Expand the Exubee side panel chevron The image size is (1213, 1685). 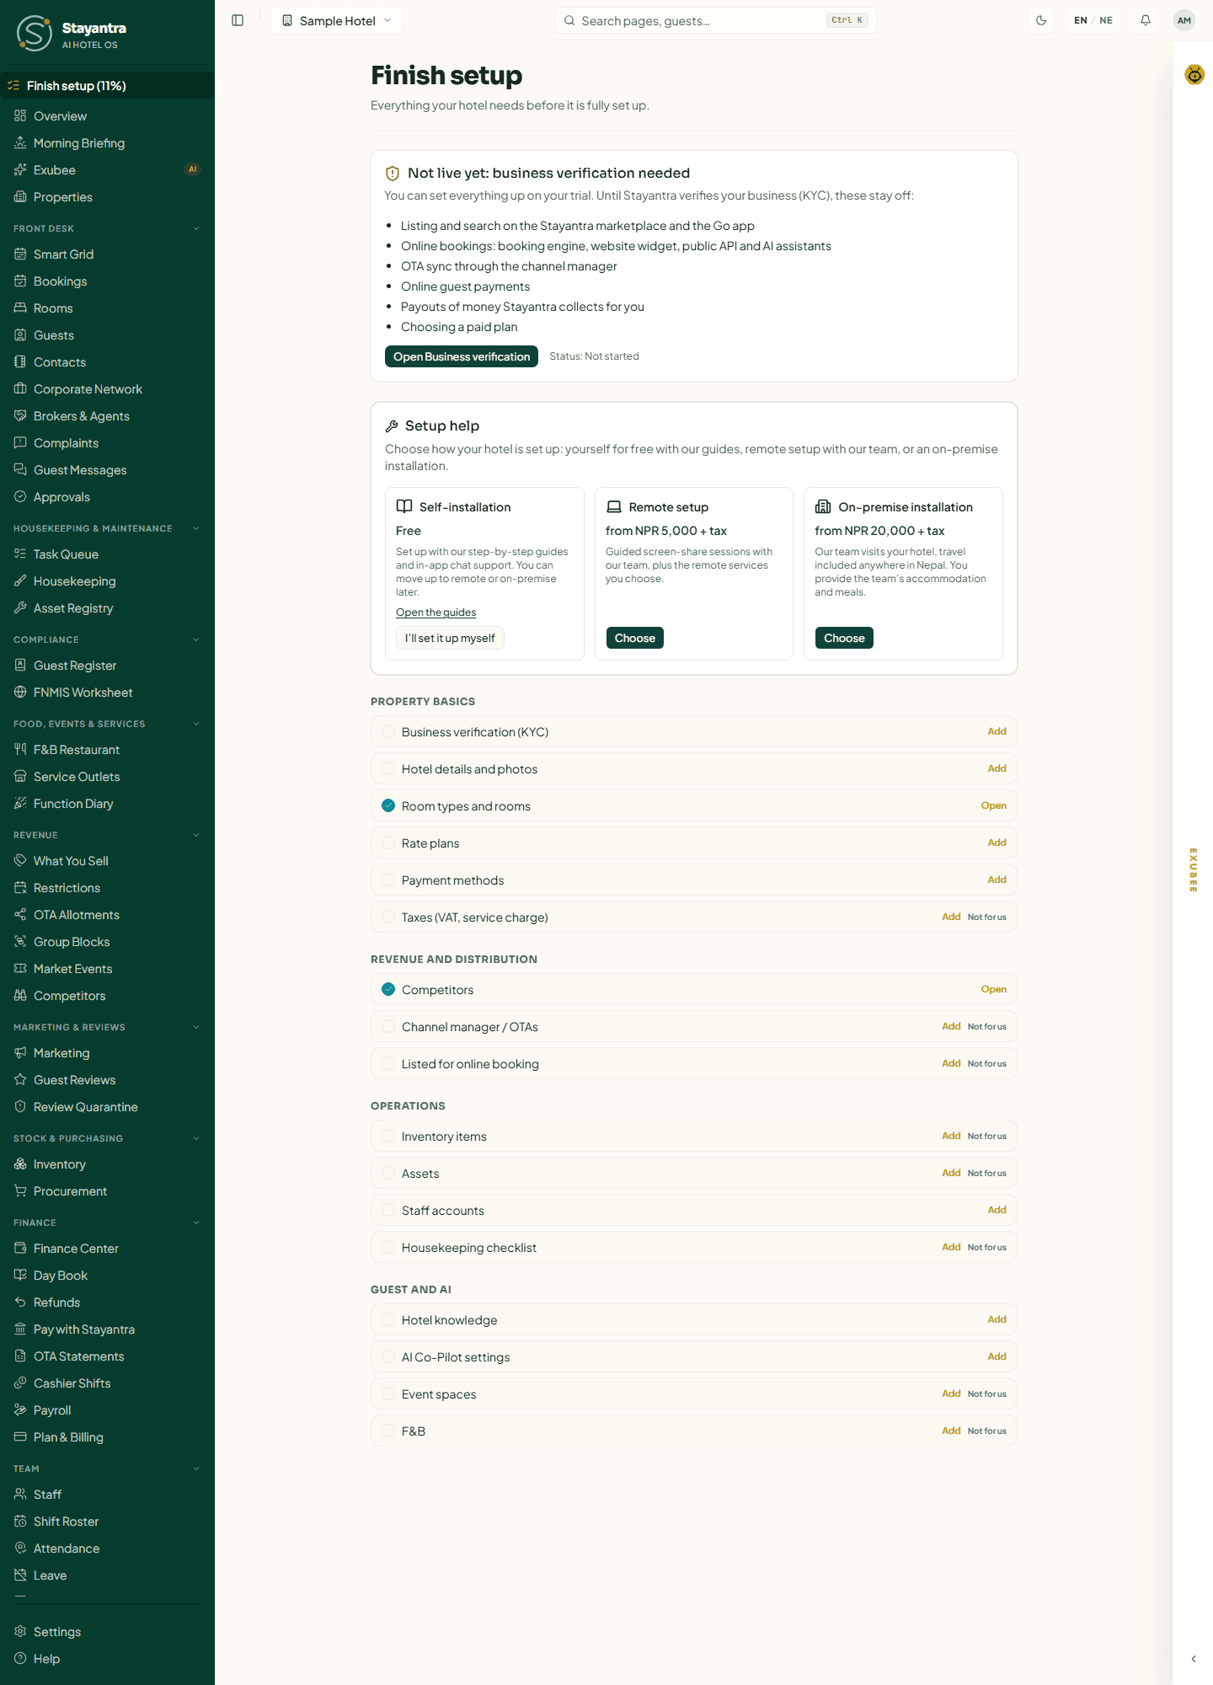1194,1659
